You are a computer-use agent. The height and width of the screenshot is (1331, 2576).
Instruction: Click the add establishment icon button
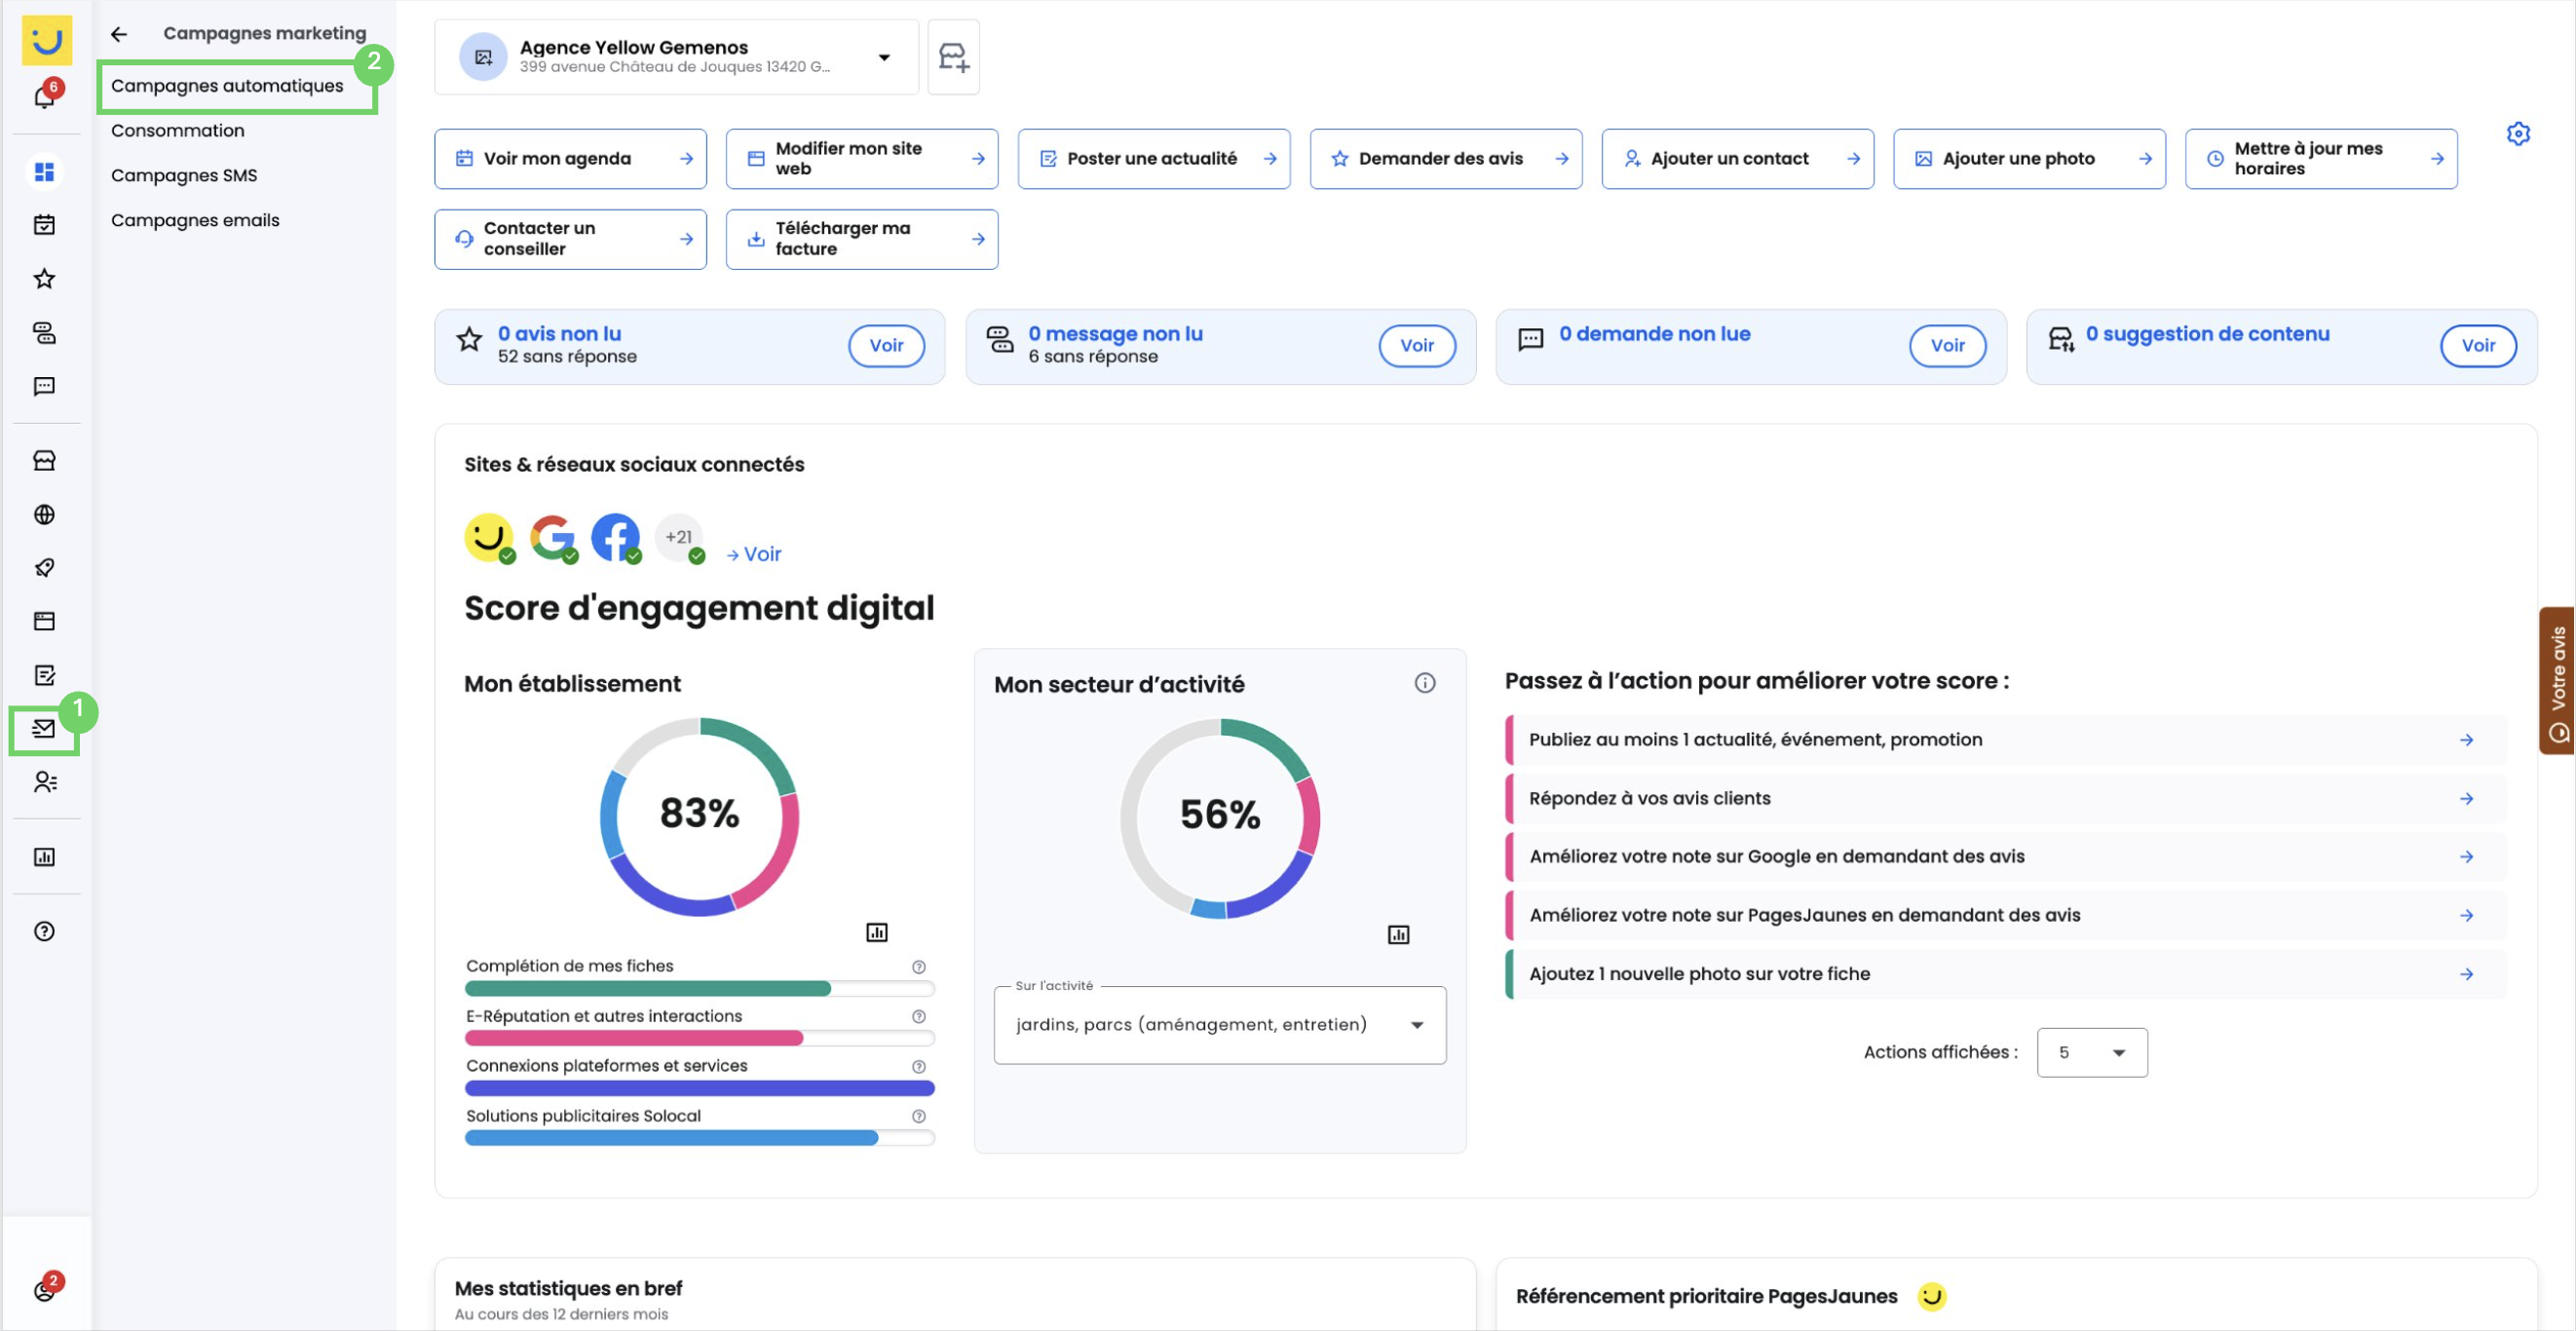click(x=953, y=57)
